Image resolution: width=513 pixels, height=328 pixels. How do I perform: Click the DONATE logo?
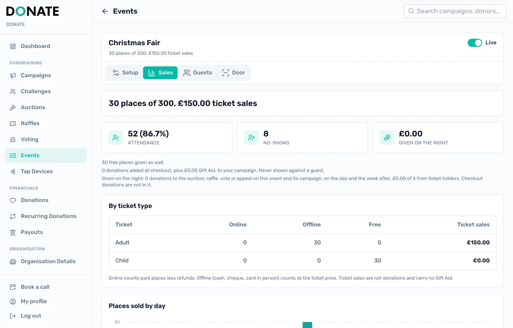coord(32,12)
